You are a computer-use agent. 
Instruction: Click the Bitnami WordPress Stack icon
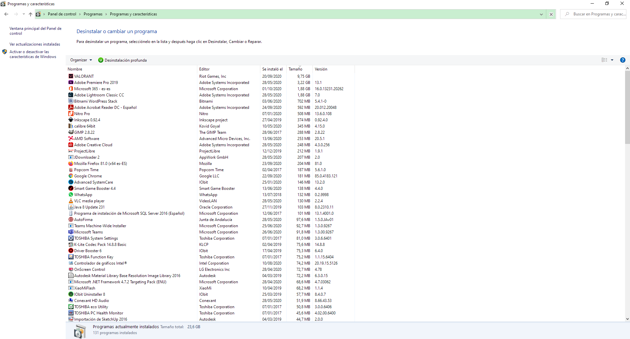(x=71, y=101)
